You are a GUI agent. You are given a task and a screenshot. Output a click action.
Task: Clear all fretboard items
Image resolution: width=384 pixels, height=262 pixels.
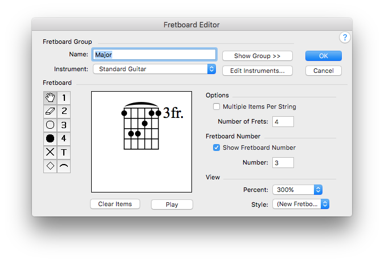click(115, 204)
